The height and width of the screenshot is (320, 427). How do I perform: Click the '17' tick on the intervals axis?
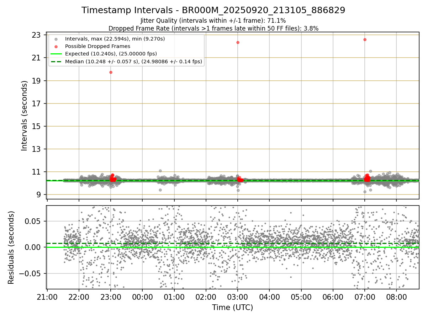(x=37, y=103)
